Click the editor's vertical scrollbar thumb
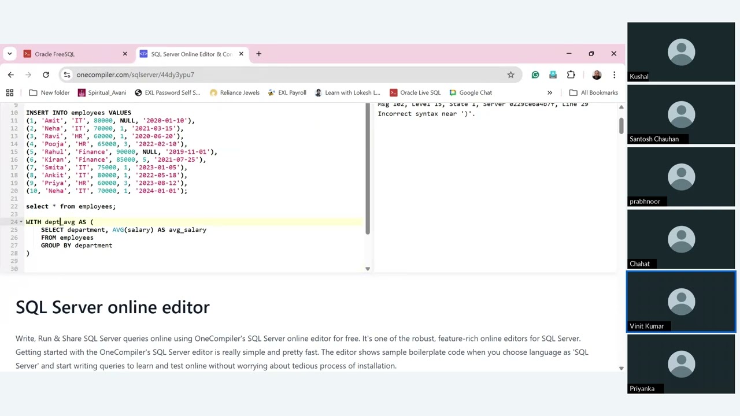The height and width of the screenshot is (416, 740). [x=367, y=169]
